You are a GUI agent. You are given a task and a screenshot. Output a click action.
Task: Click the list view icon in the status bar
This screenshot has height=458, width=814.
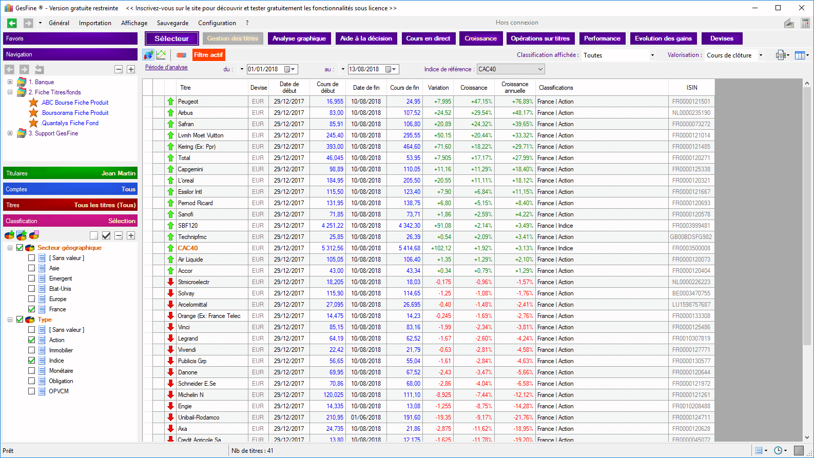pos(759,450)
